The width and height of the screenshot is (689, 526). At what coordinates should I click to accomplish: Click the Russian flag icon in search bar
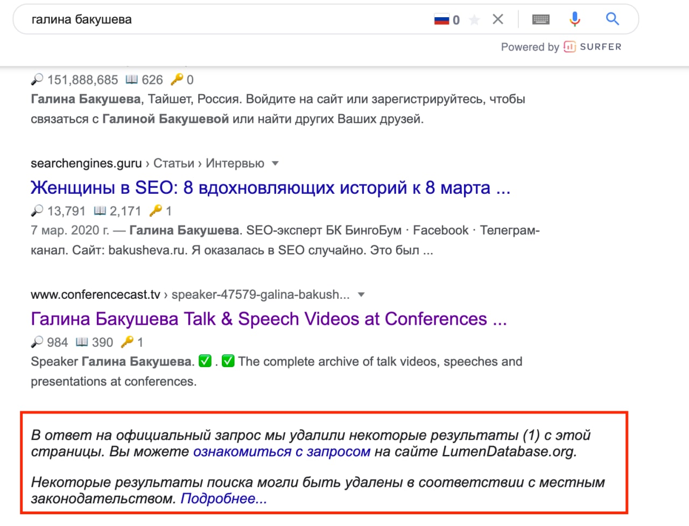click(441, 20)
